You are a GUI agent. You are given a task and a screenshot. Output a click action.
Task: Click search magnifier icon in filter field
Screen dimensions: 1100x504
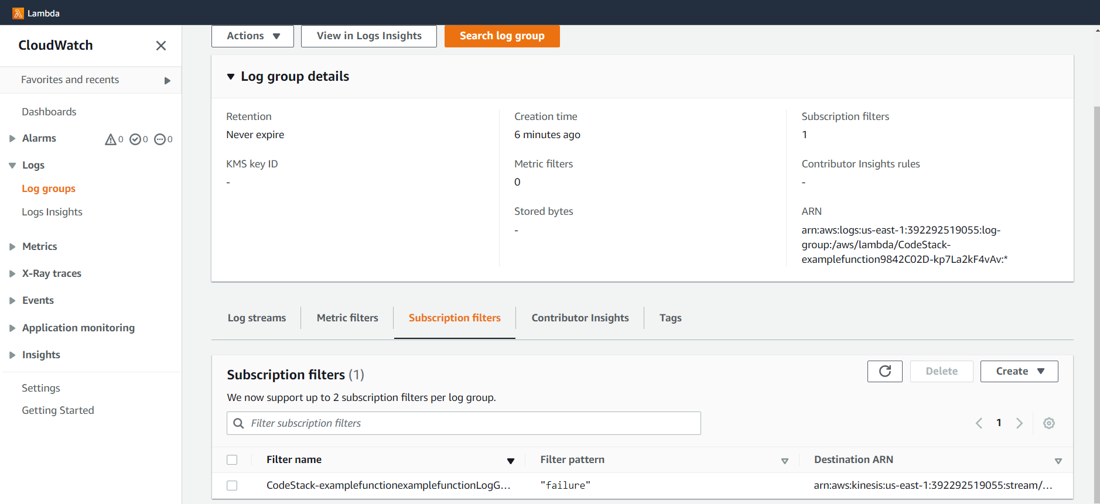click(x=238, y=423)
